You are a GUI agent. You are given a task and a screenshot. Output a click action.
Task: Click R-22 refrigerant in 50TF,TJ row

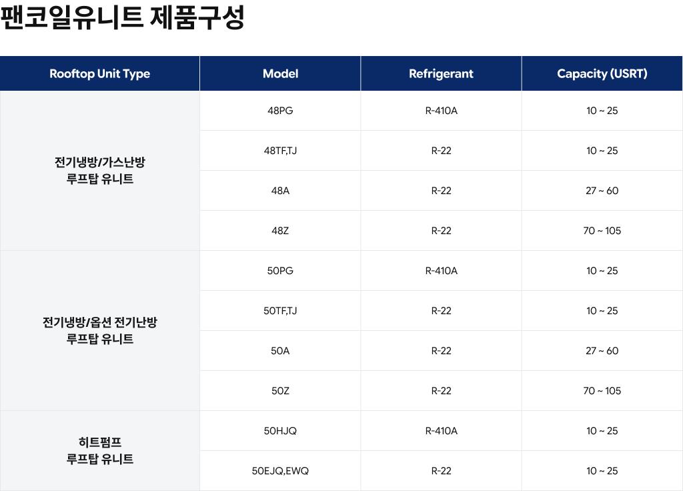click(x=441, y=311)
